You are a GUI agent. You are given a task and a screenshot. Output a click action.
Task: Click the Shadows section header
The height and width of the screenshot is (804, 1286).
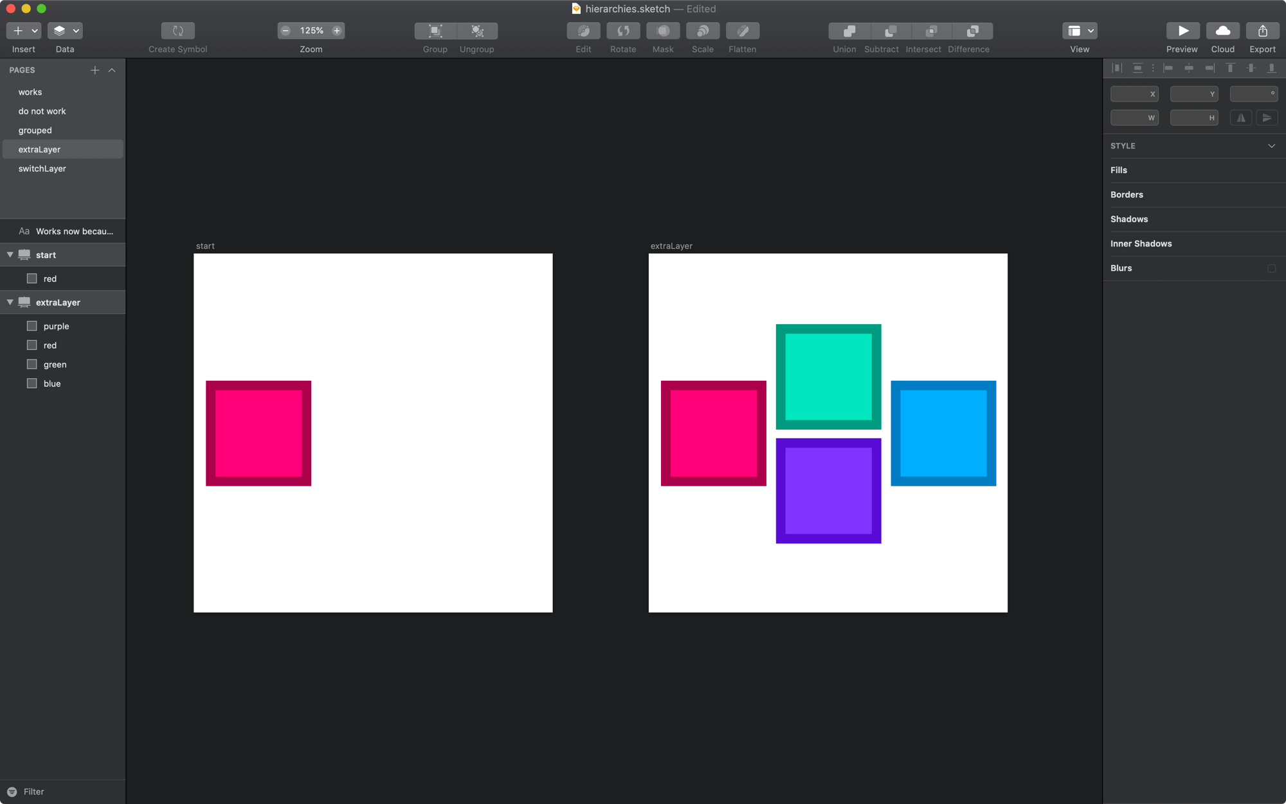pyautogui.click(x=1129, y=219)
